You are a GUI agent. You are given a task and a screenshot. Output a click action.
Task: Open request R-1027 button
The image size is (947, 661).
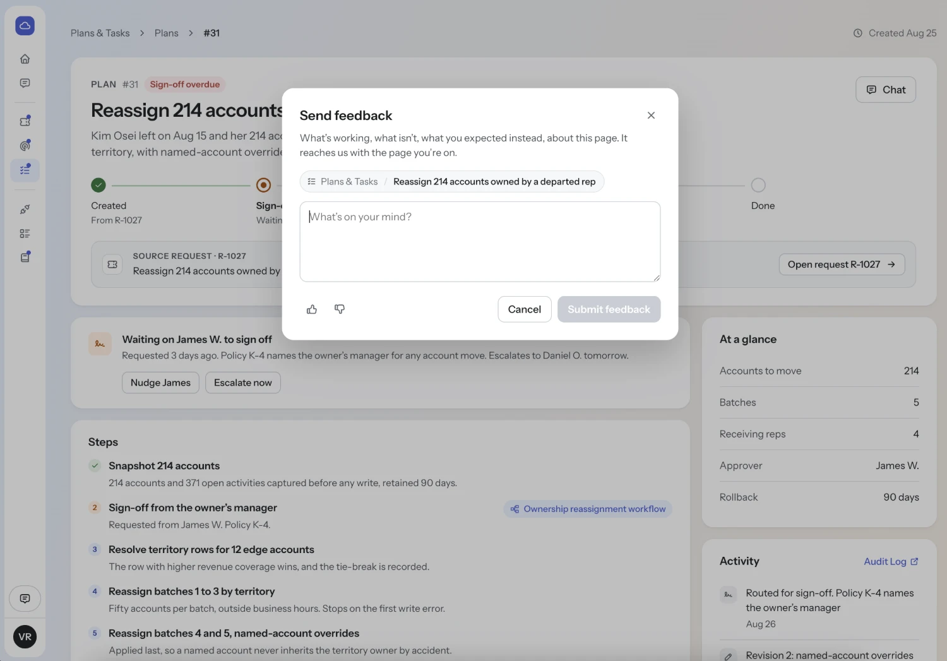point(842,265)
